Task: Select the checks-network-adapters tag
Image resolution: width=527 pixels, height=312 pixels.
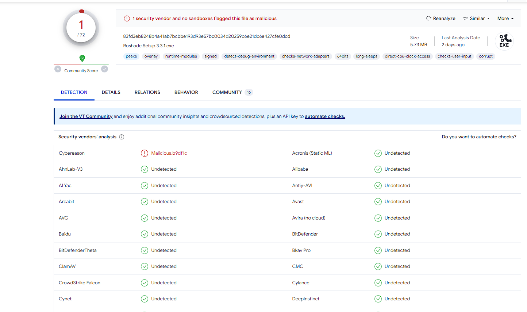Action: tap(305, 56)
